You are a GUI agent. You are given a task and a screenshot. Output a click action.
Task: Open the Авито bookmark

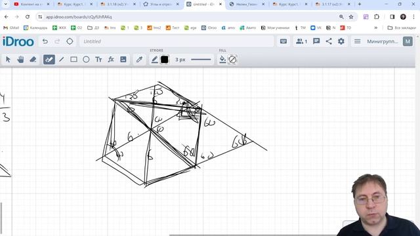click(248, 28)
